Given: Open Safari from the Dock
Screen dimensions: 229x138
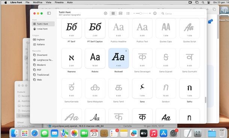Looking at the screenshot, I should point(35,133).
